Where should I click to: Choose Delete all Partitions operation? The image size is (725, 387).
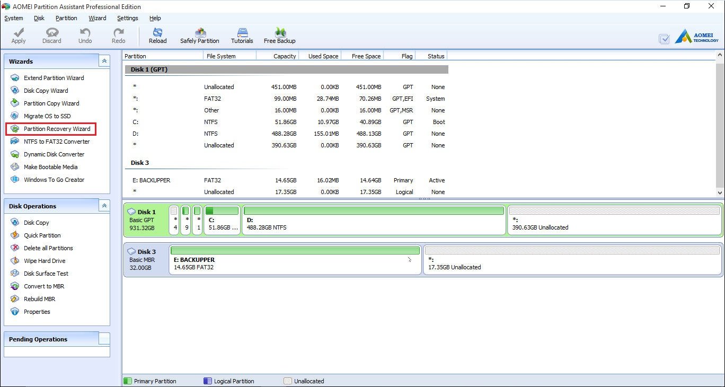point(42,248)
